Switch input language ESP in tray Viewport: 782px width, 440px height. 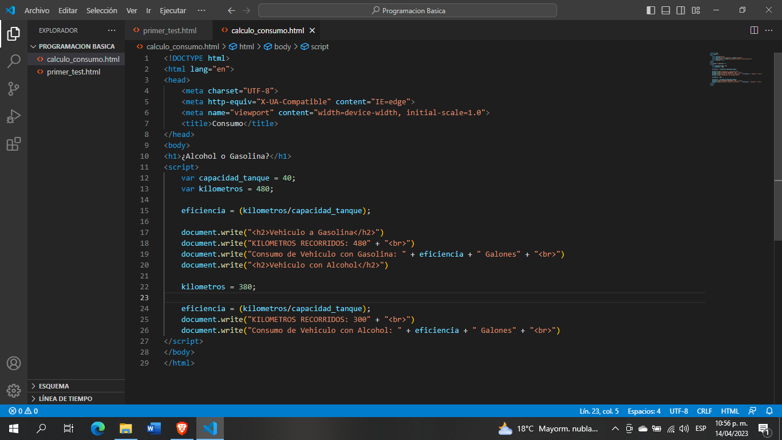701,429
